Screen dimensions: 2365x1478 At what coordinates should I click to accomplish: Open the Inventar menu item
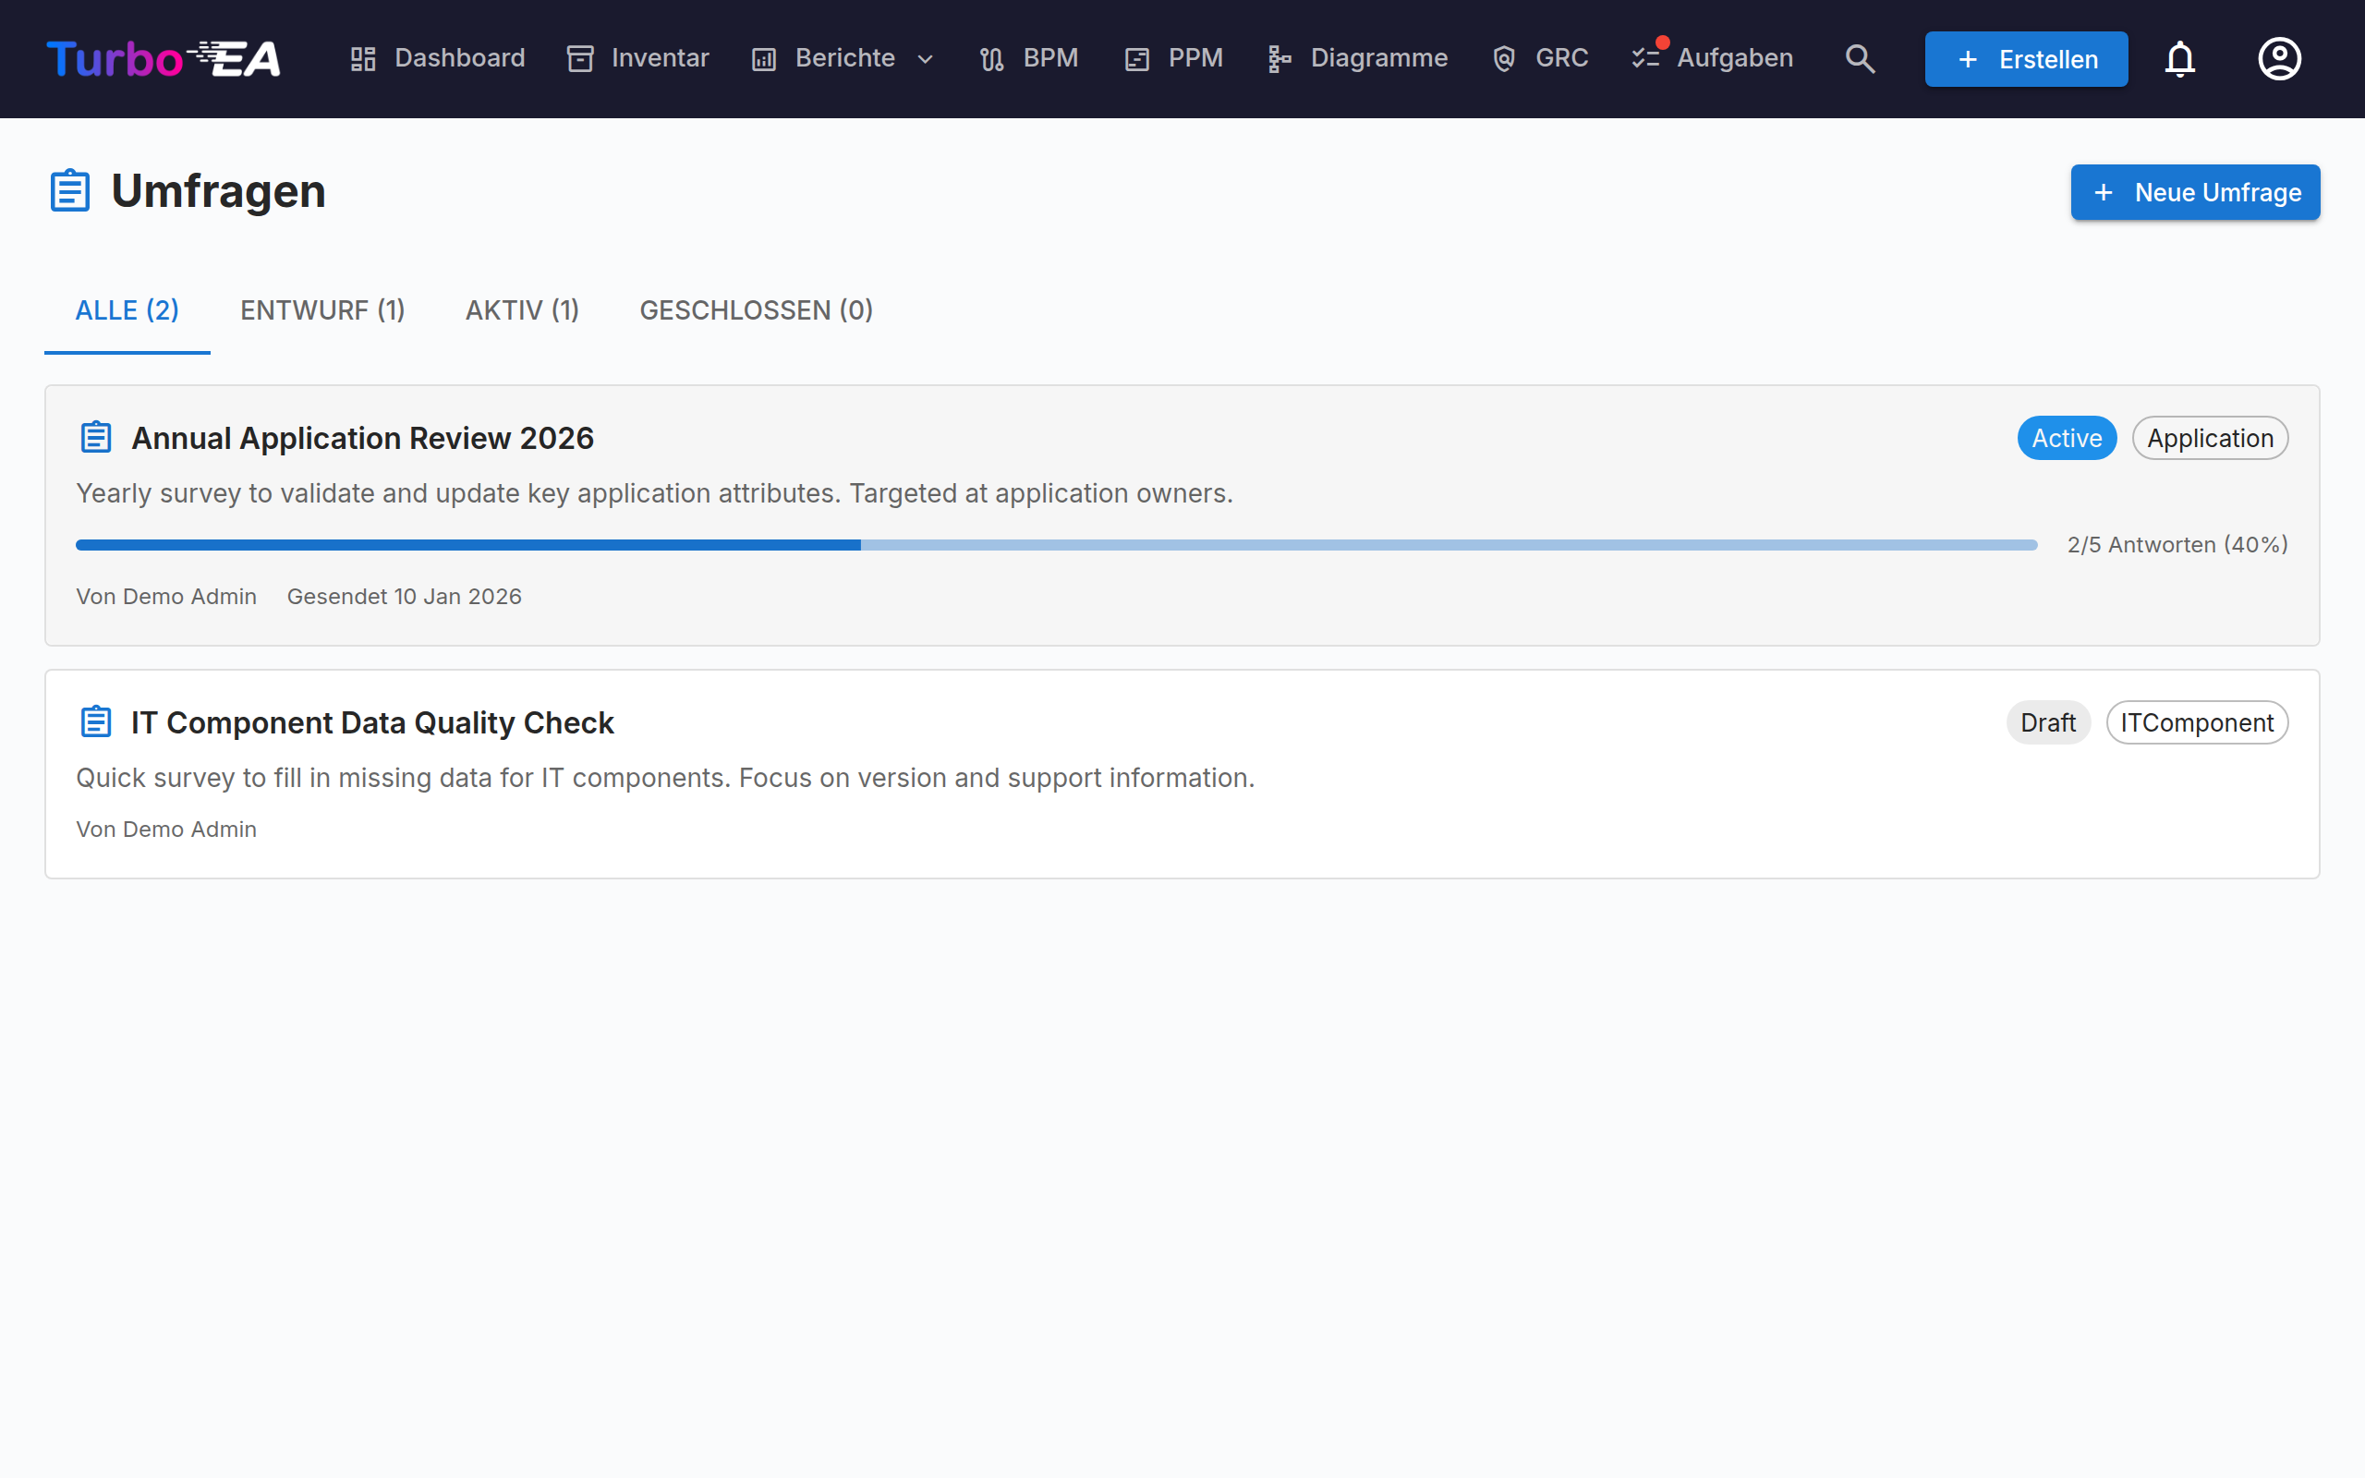pos(660,58)
